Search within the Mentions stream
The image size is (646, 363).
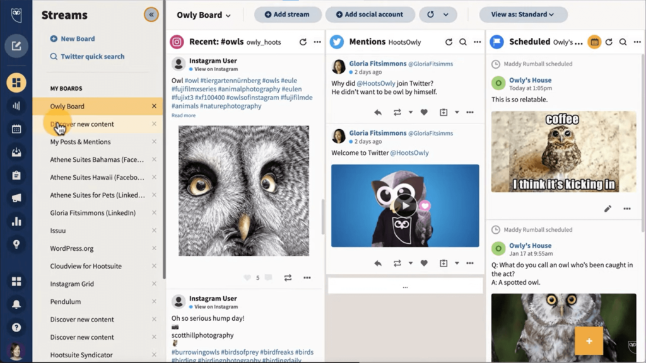click(x=463, y=42)
